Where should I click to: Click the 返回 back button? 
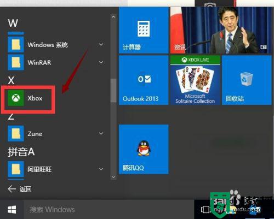click(x=20, y=189)
